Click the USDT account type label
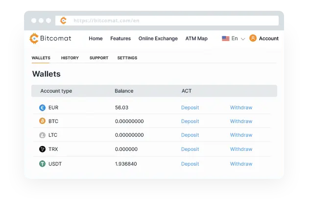Viewport: 309px width, 219px height. click(55, 164)
